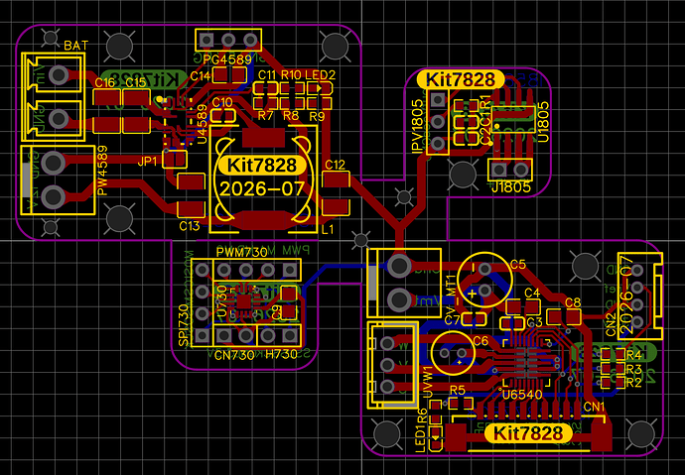Click the CN2 connector top pin
The image size is (685, 475).
(636, 271)
